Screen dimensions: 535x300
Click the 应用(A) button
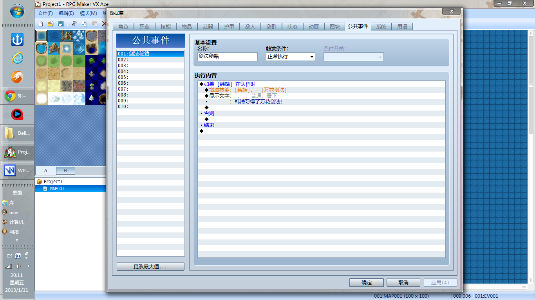pyautogui.click(x=440, y=282)
